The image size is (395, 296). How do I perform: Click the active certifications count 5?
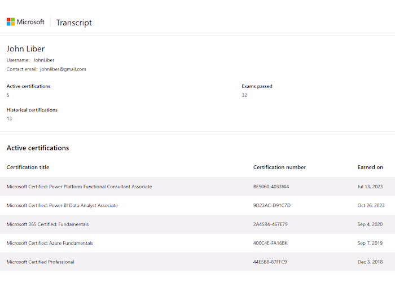click(8, 95)
